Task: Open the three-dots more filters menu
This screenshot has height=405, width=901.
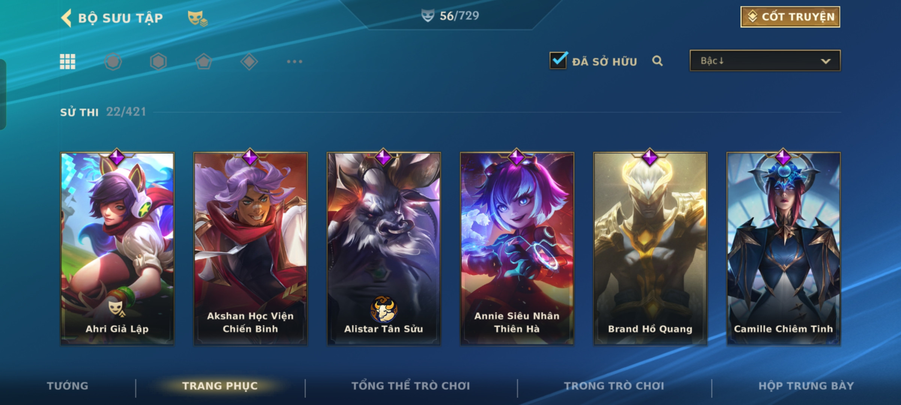Action: [294, 61]
